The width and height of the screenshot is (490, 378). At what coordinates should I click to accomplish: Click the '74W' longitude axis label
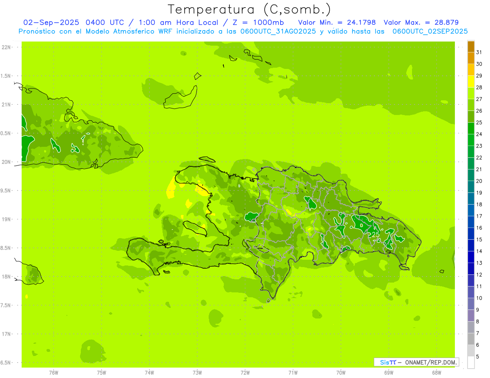pos(149,373)
